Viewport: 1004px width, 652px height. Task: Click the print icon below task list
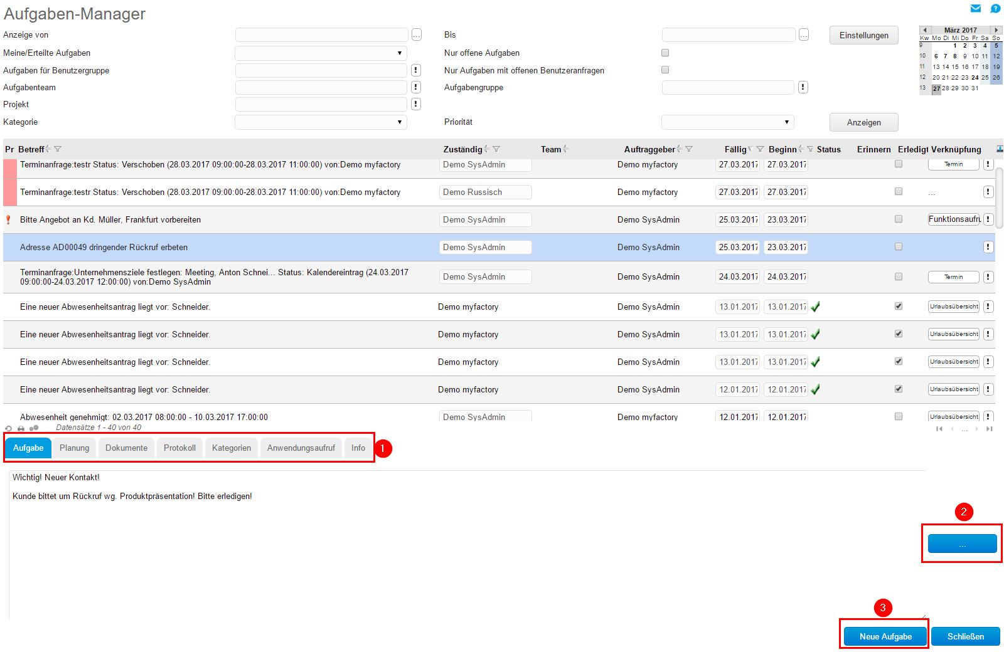tap(21, 428)
